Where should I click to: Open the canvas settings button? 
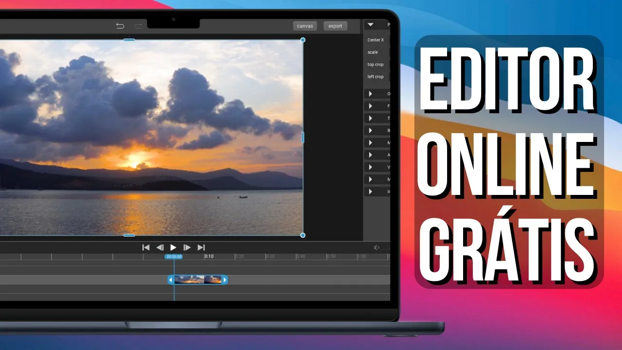[305, 26]
